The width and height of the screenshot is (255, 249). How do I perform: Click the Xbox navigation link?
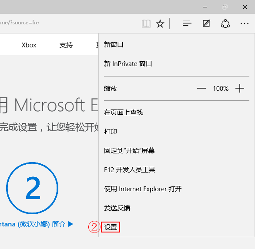coord(29,45)
